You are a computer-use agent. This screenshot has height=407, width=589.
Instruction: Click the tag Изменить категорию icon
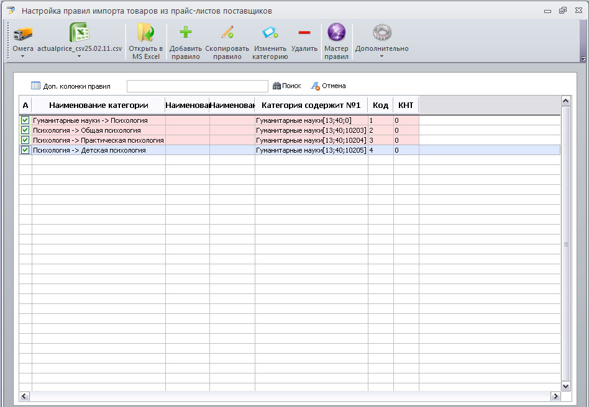(x=270, y=32)
